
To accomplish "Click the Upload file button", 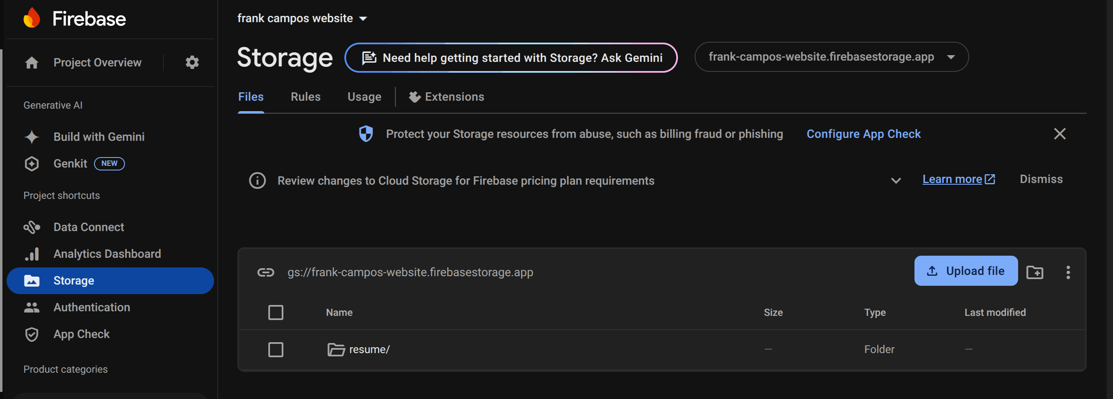I will tap(965, 271).
